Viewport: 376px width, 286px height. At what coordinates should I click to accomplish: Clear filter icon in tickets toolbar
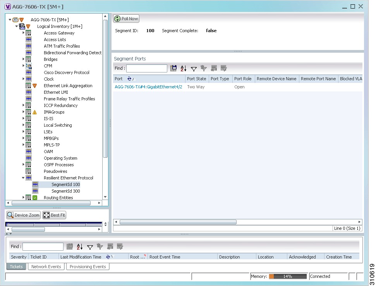[100, 246]
